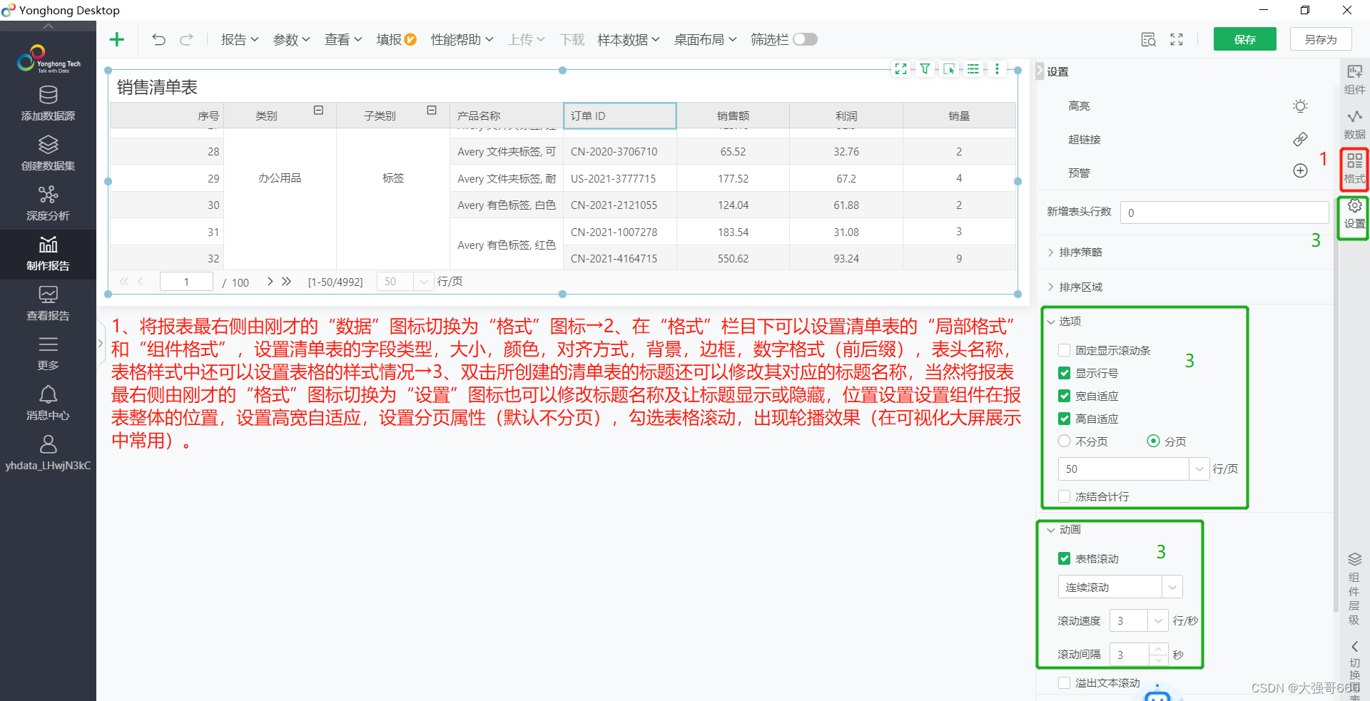Click the selection pointer icon above table
The image size is (1370, 701).
[x=949, y=69]
